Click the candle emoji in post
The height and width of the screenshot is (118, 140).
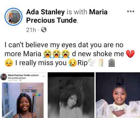pyautogui.click(x=101, y=63)
